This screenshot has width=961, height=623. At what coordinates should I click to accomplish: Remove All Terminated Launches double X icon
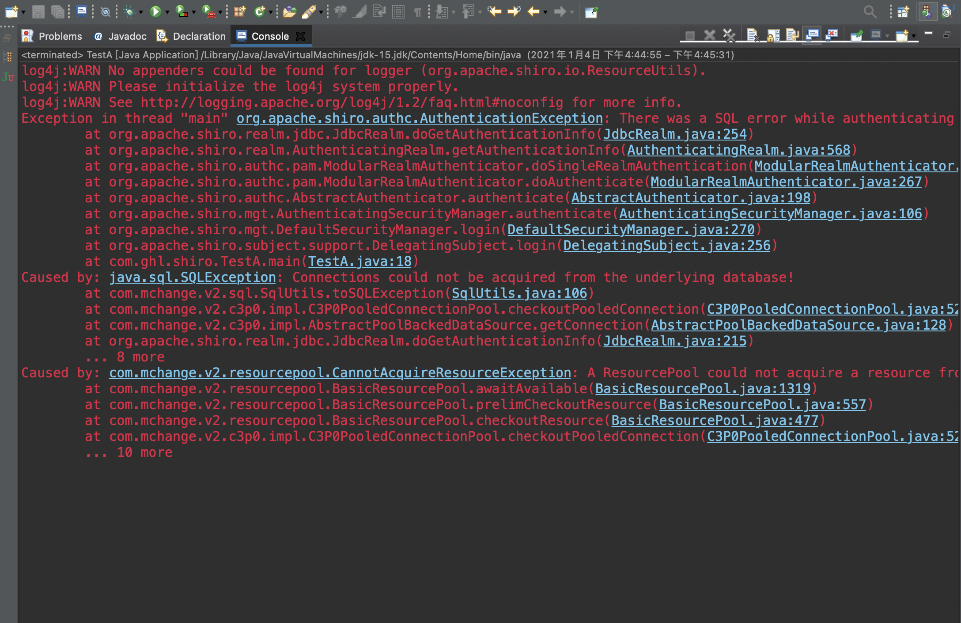tap(729, 35)
